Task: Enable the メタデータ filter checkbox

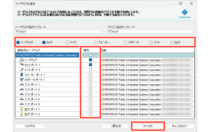Action: 126,42
